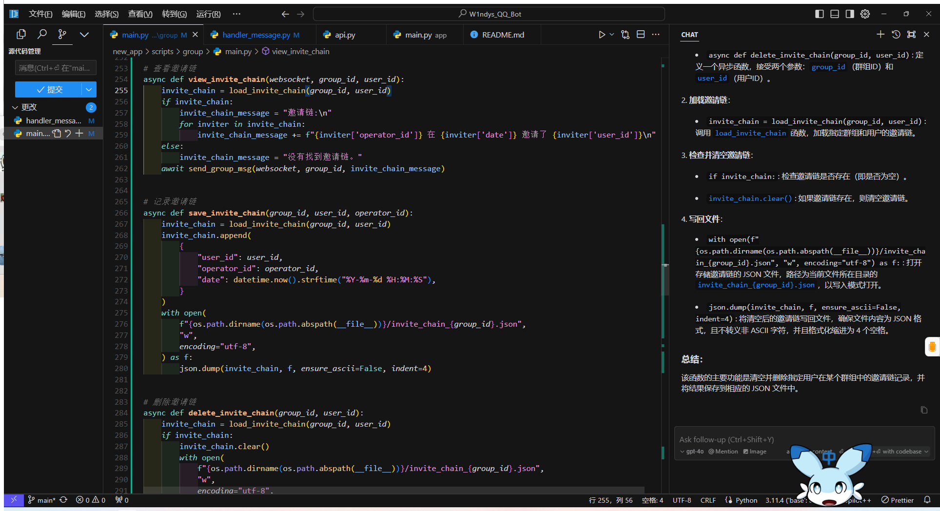Click the Source Control branch icon

click(x=62, y=34)
